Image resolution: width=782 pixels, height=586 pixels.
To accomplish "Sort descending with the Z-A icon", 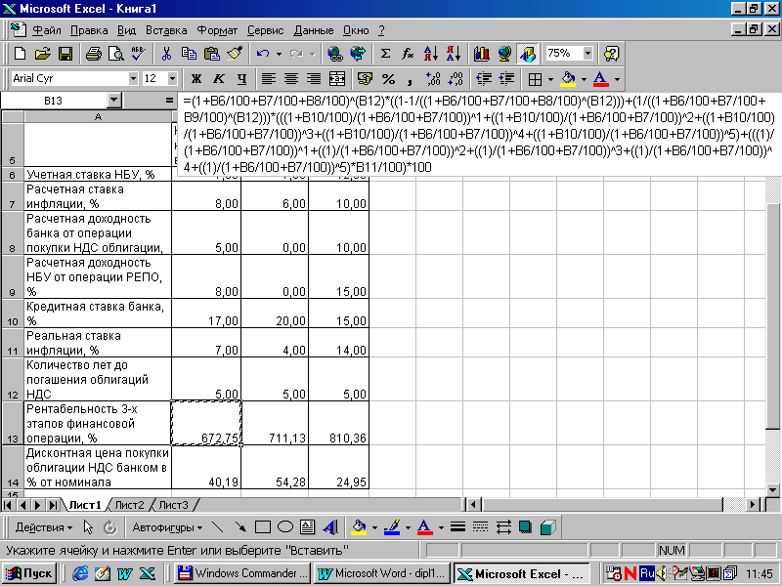I will 454,54.
